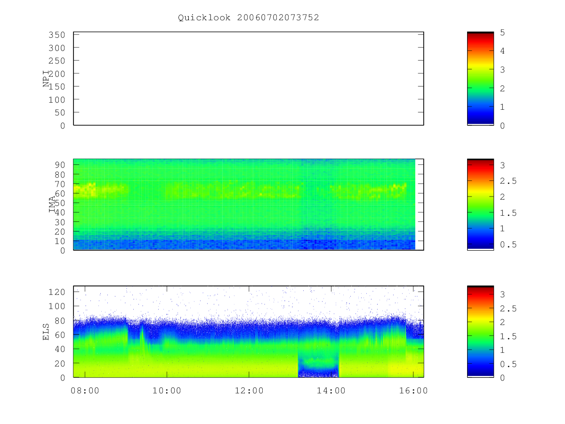This screenshot has width=565, height=424.
Task: Click the NPI colorbar
Action: pos(480,79)
